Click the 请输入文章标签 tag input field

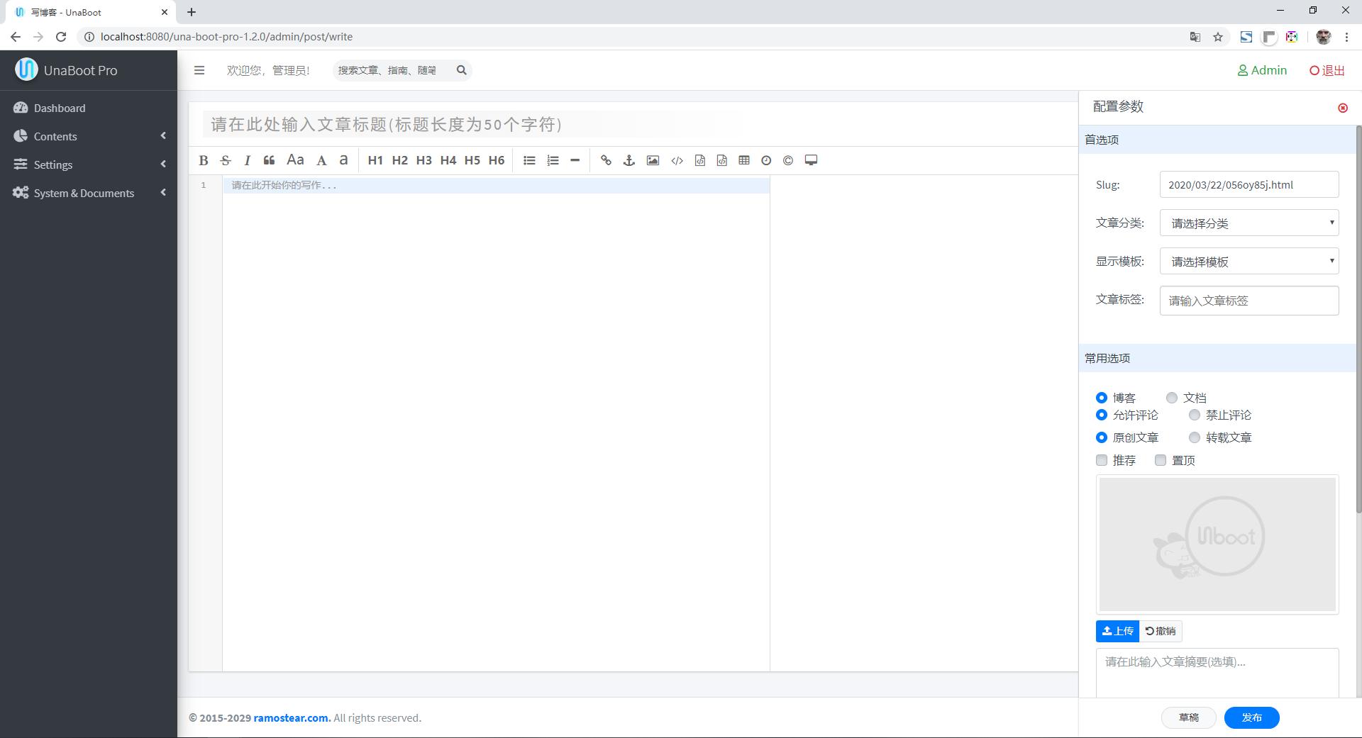(1248, 300)
